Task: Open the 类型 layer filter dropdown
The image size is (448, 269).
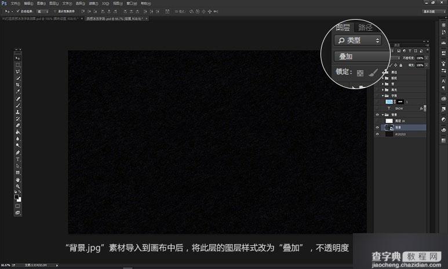Action: coord(358,40)
